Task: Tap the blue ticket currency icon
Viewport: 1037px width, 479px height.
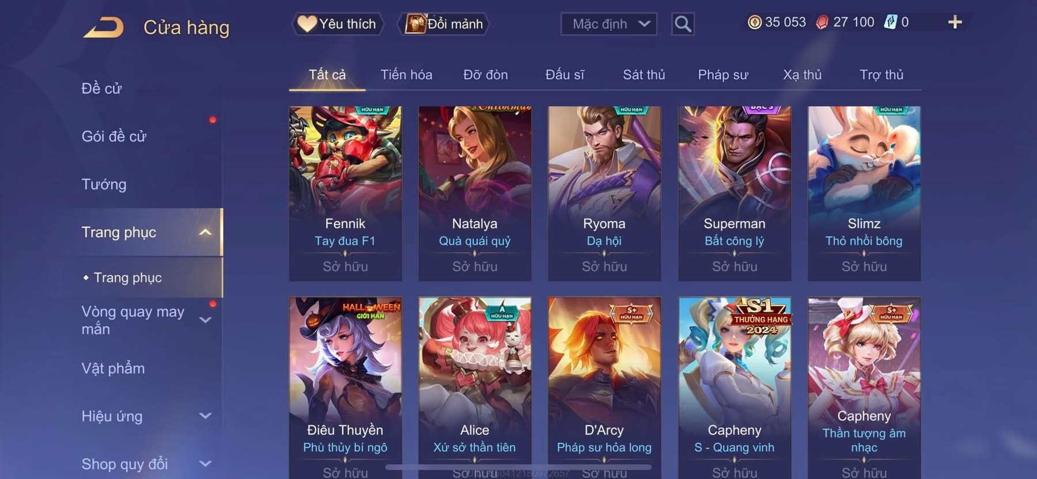Action: coord(891,22)
